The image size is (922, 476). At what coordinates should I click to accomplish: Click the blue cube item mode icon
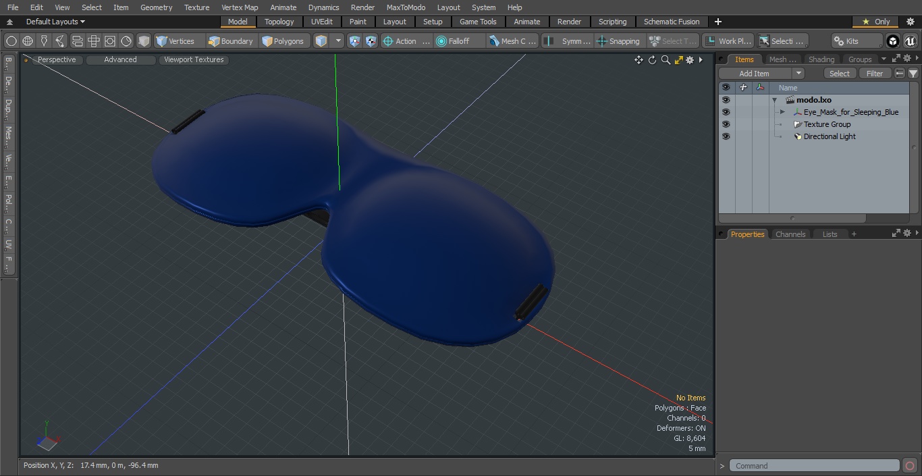[321, 41]
